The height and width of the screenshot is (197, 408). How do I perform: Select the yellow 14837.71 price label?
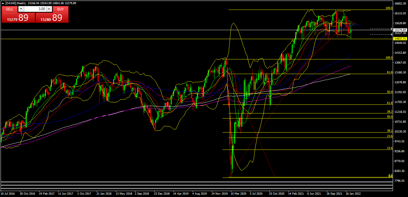[x=400, y=39]
